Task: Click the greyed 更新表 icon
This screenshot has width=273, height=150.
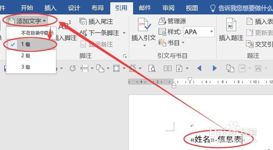Action: coord(250,33)
